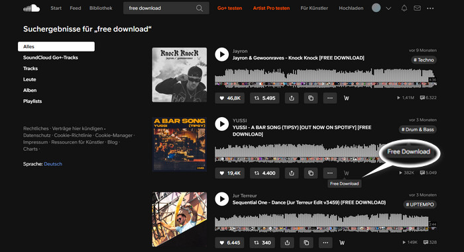Screen dimensions: 464x252
Task: Open the messages envelope icon
Action: coord(417,9)
